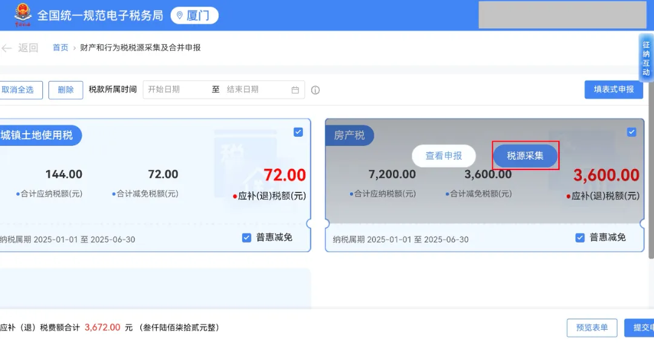
Task: Click the 预览表单 button
Action: 592,327
